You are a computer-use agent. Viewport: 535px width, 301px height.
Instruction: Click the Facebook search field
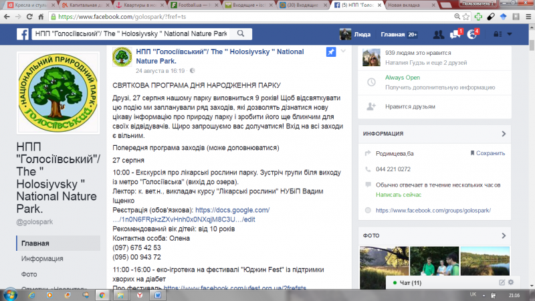tap(131, 33)
